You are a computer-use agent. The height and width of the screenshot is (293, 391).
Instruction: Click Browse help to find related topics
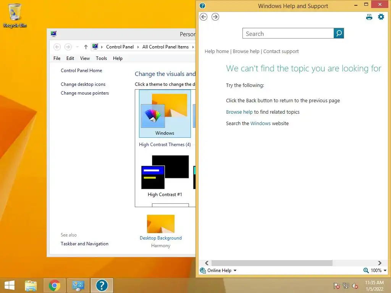pos(239,112)
